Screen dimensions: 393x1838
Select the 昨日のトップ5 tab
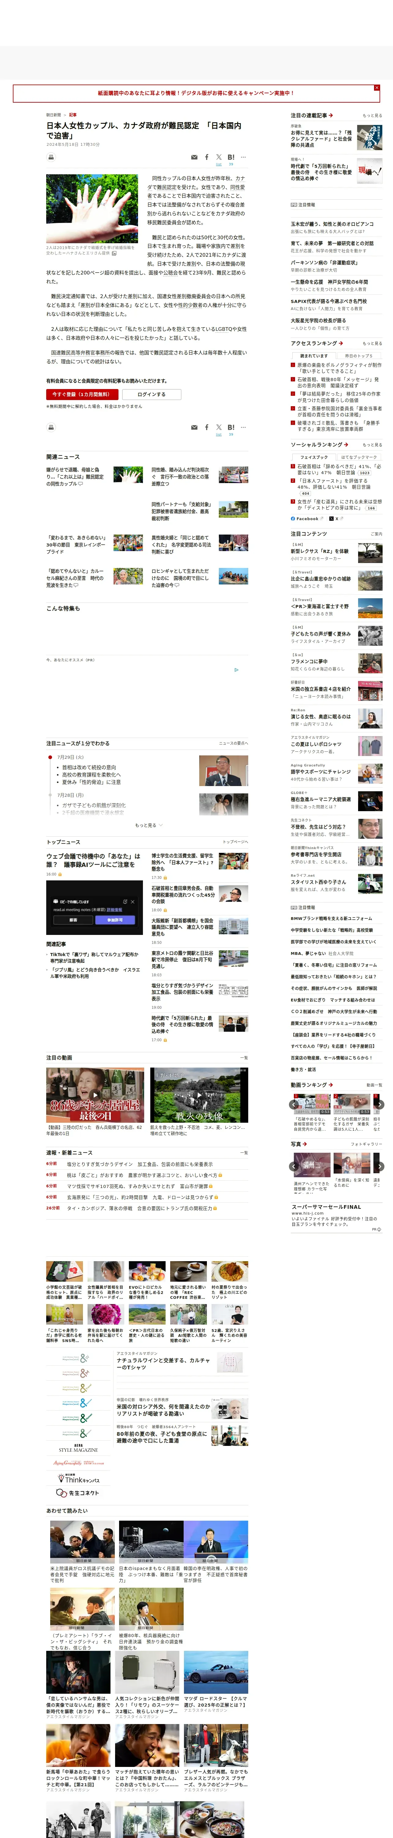point(359,355)
